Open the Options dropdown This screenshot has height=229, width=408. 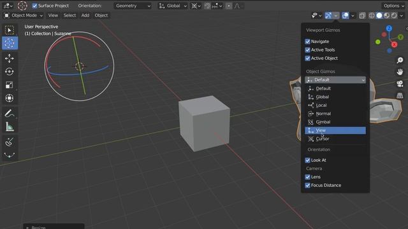pos(394,6)
